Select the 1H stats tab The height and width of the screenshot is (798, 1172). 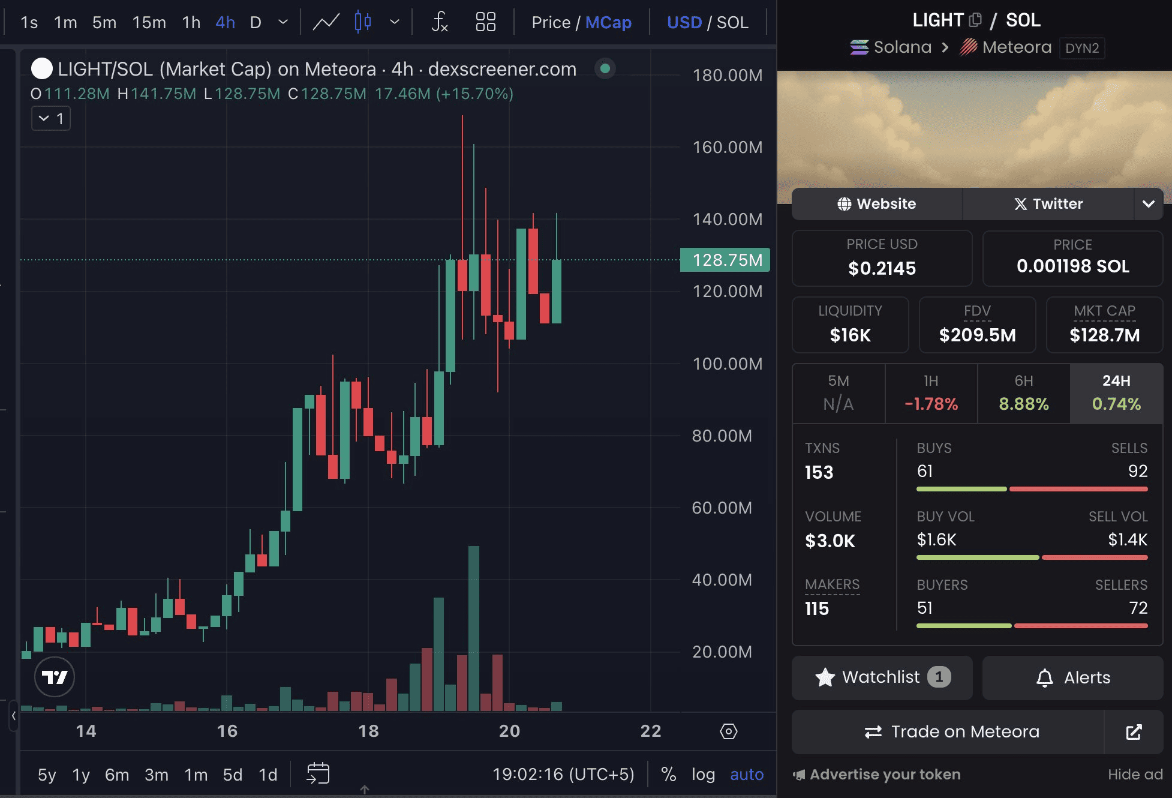(x=931, y=393)
